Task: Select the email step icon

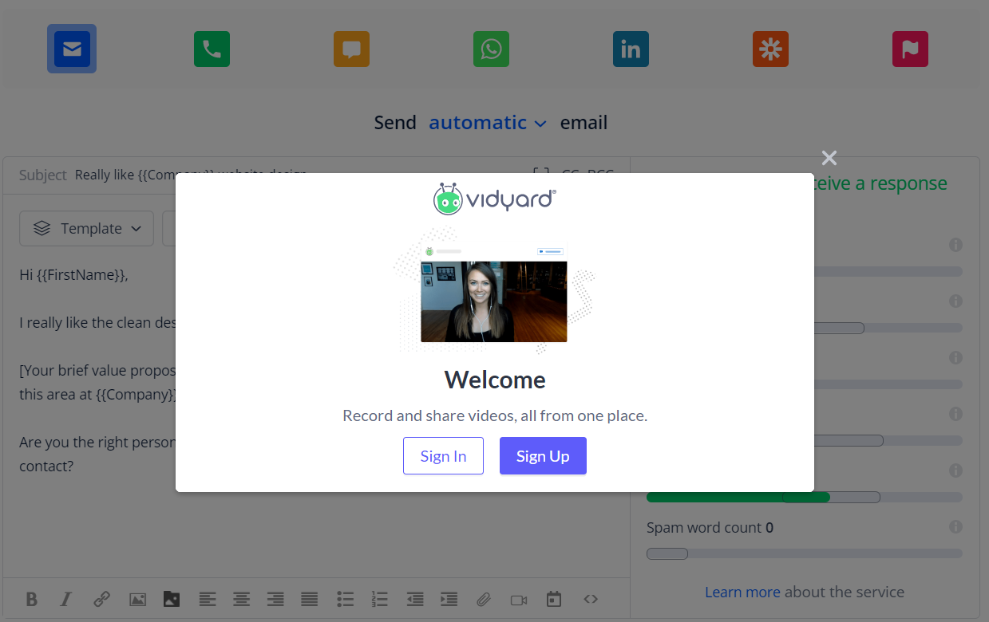Action: [72, 49]
